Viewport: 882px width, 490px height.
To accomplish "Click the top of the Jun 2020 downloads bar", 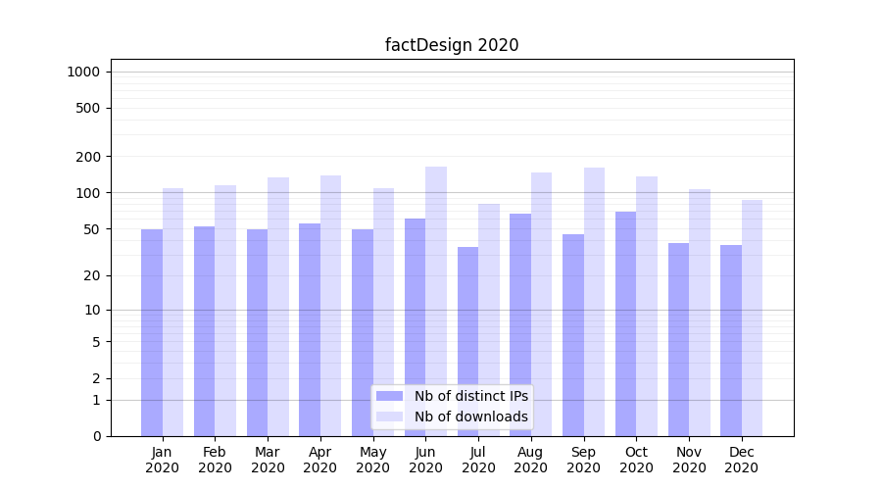I will click(x=436, y=169).
